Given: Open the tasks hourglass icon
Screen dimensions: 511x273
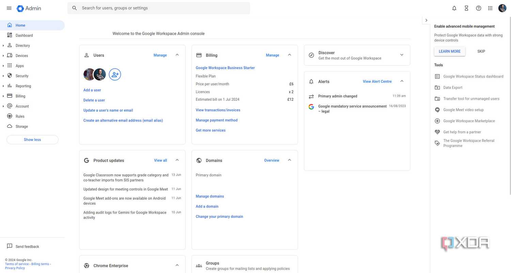Looking at the screenshot, I should (x=466, y=8).
